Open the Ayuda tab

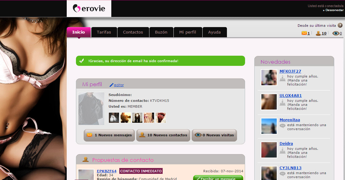[x=214, y=32]
